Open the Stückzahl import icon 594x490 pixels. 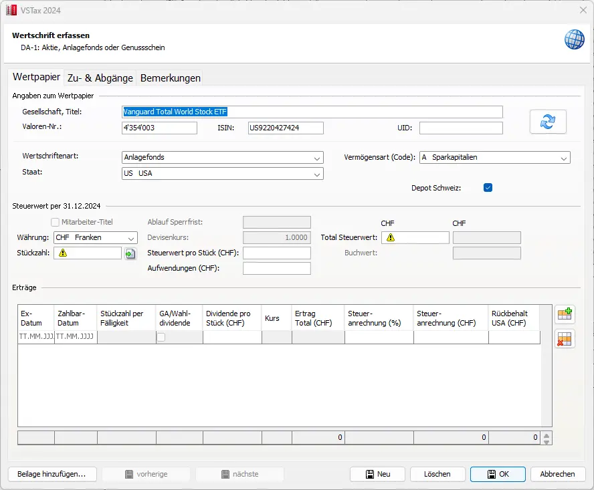tap(130, 253)
